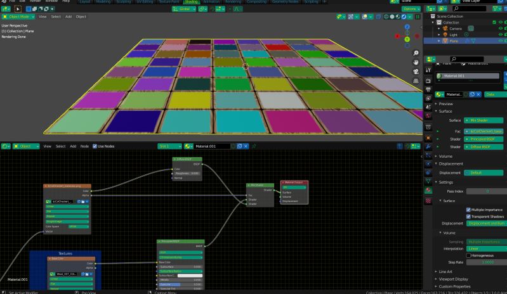Switch to material preview shading
This screenshot has height=294, width=507.
(x=398, y=16)
